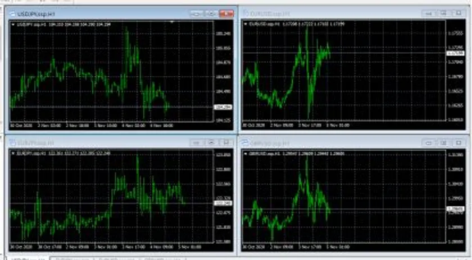Click the EURUSD H1 quote header inside chart
Image resolution: width=472 pixels, height=260 pixels.
[297, 24]
